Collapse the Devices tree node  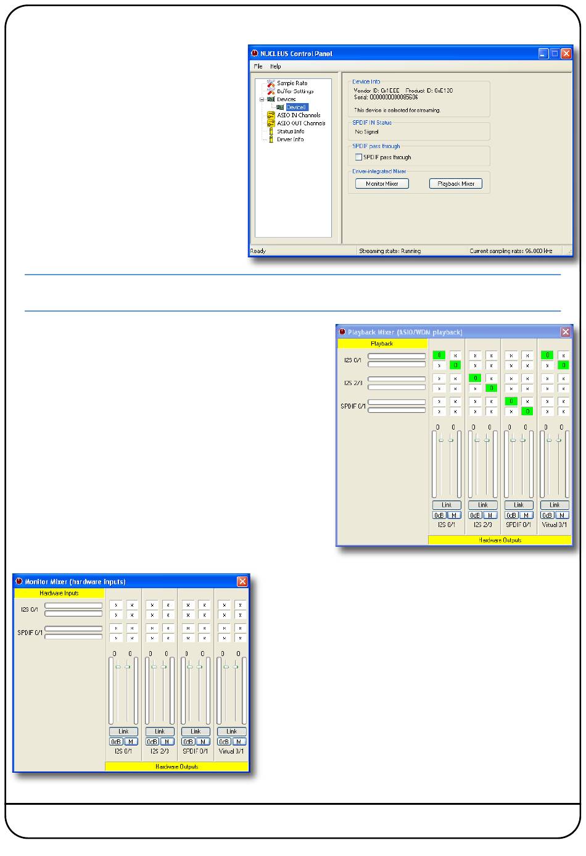(x=262, y=99)
